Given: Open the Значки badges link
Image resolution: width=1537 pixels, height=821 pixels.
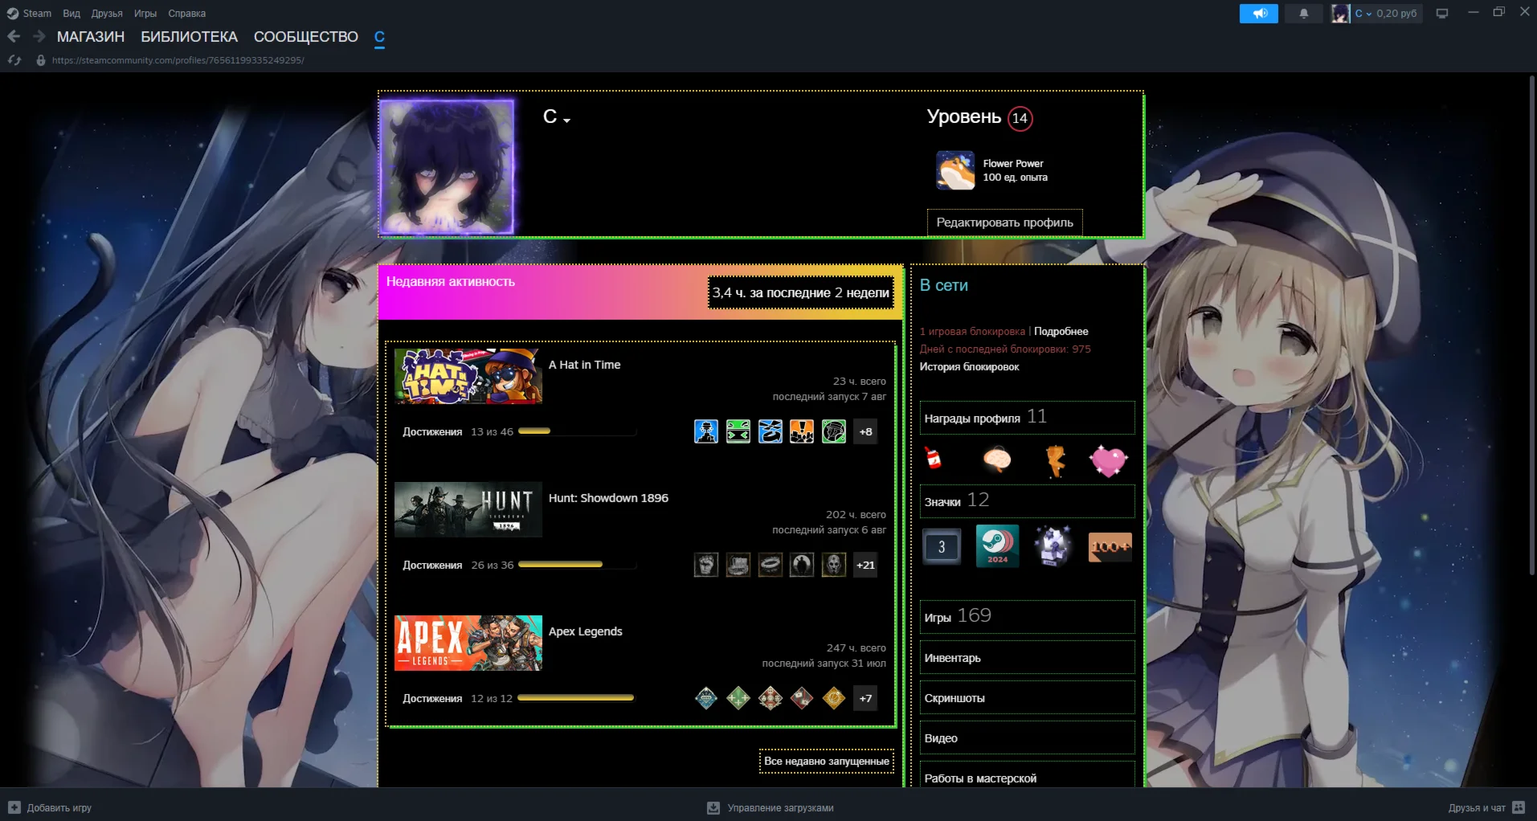Looking at the screenshot, I should pos(1027,500).
